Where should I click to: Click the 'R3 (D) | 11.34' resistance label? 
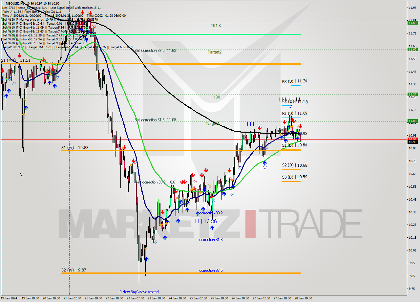(294, 81)
